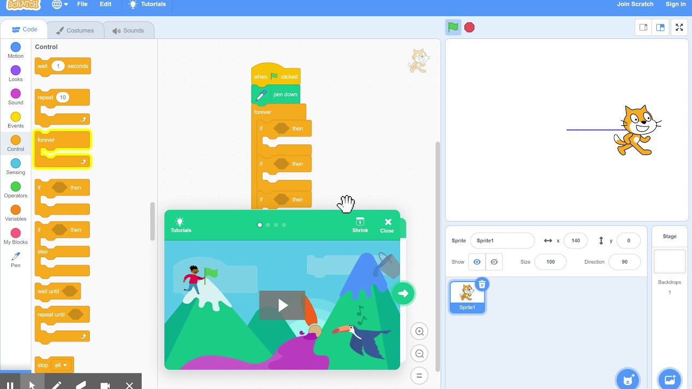692x389 pixels.
Task: Open the stop all dropdown arrow
Action: (x=65, y=365)
